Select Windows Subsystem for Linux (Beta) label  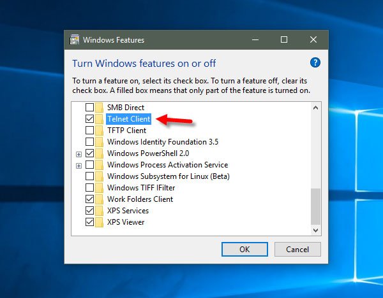point(169,176)
